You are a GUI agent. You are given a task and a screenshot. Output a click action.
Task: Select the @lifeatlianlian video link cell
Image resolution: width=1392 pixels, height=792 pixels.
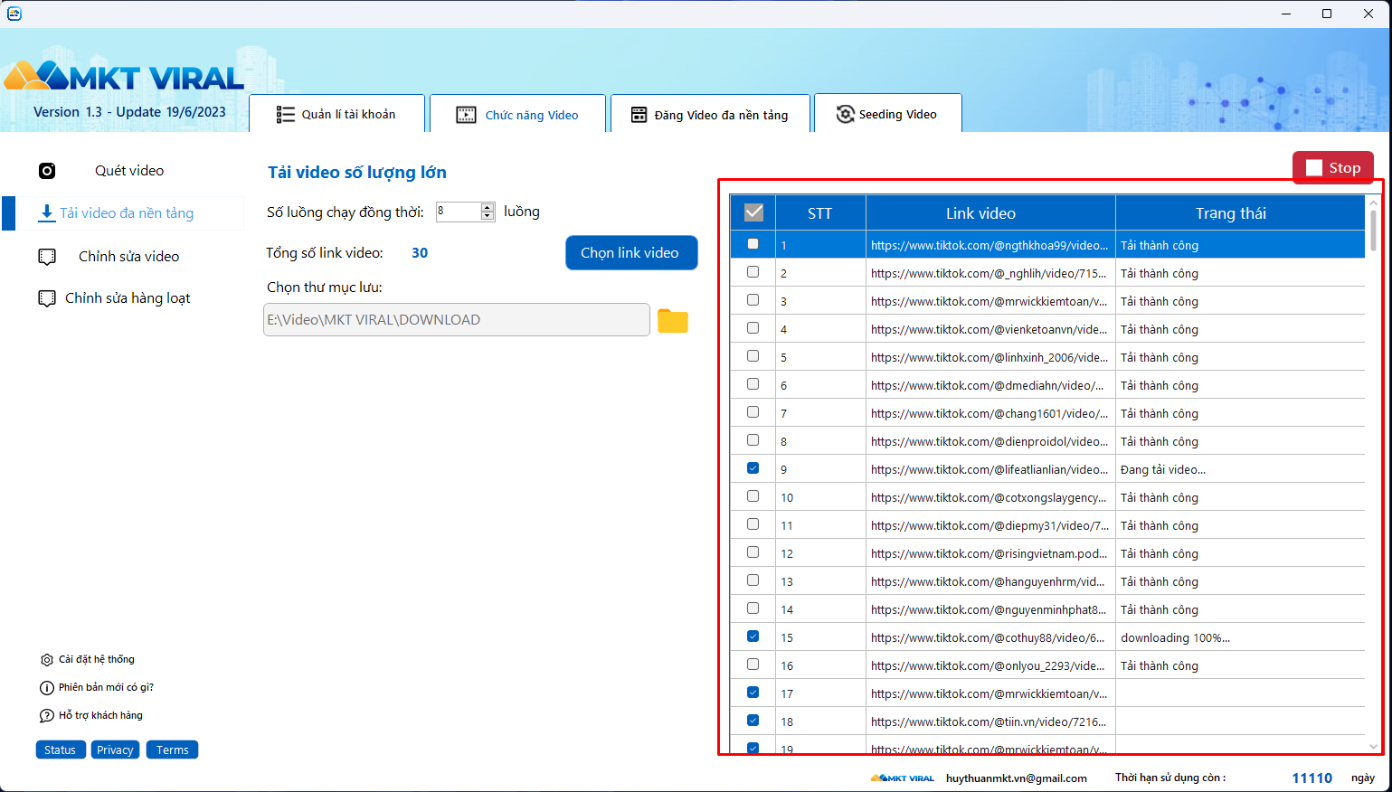point(990,470)
